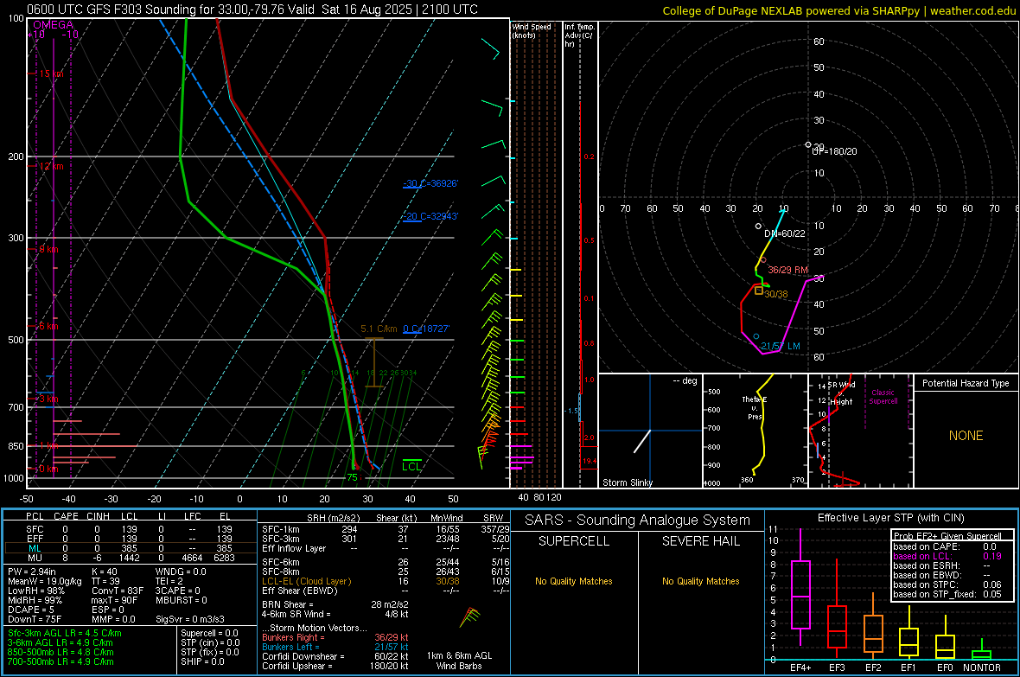This screenshot has width=1020, height=677.
Task: Click the EF2 box plot label
Action: [873, 667]
